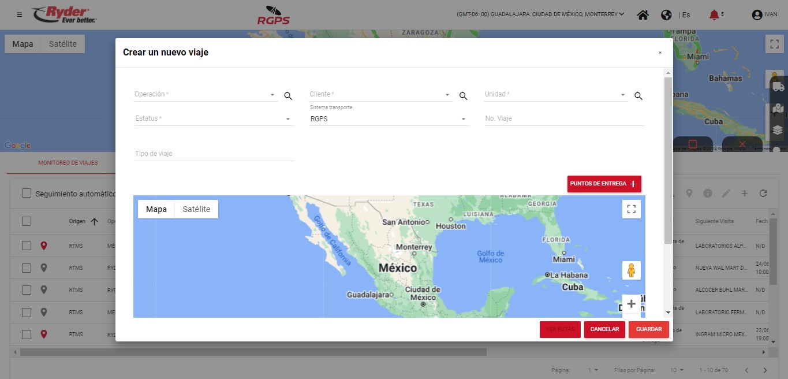Select the Monitoreo de Viajes tab

[x=68, y=163]
